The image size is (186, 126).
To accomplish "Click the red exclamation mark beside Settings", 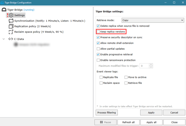I will (8, 15).
